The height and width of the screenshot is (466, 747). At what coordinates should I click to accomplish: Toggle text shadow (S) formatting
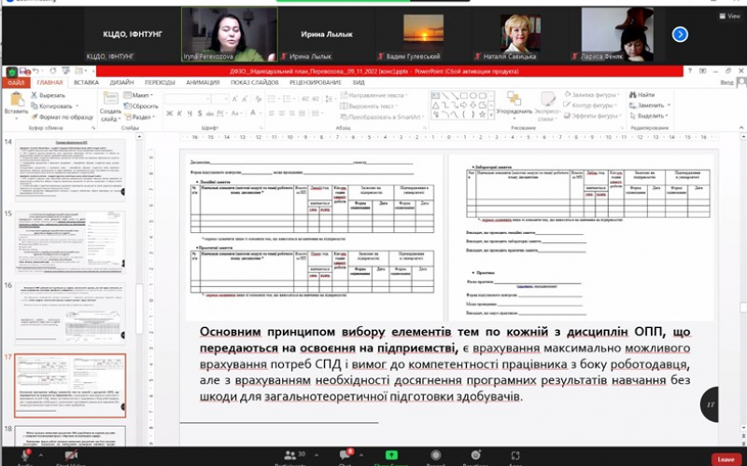200,113
